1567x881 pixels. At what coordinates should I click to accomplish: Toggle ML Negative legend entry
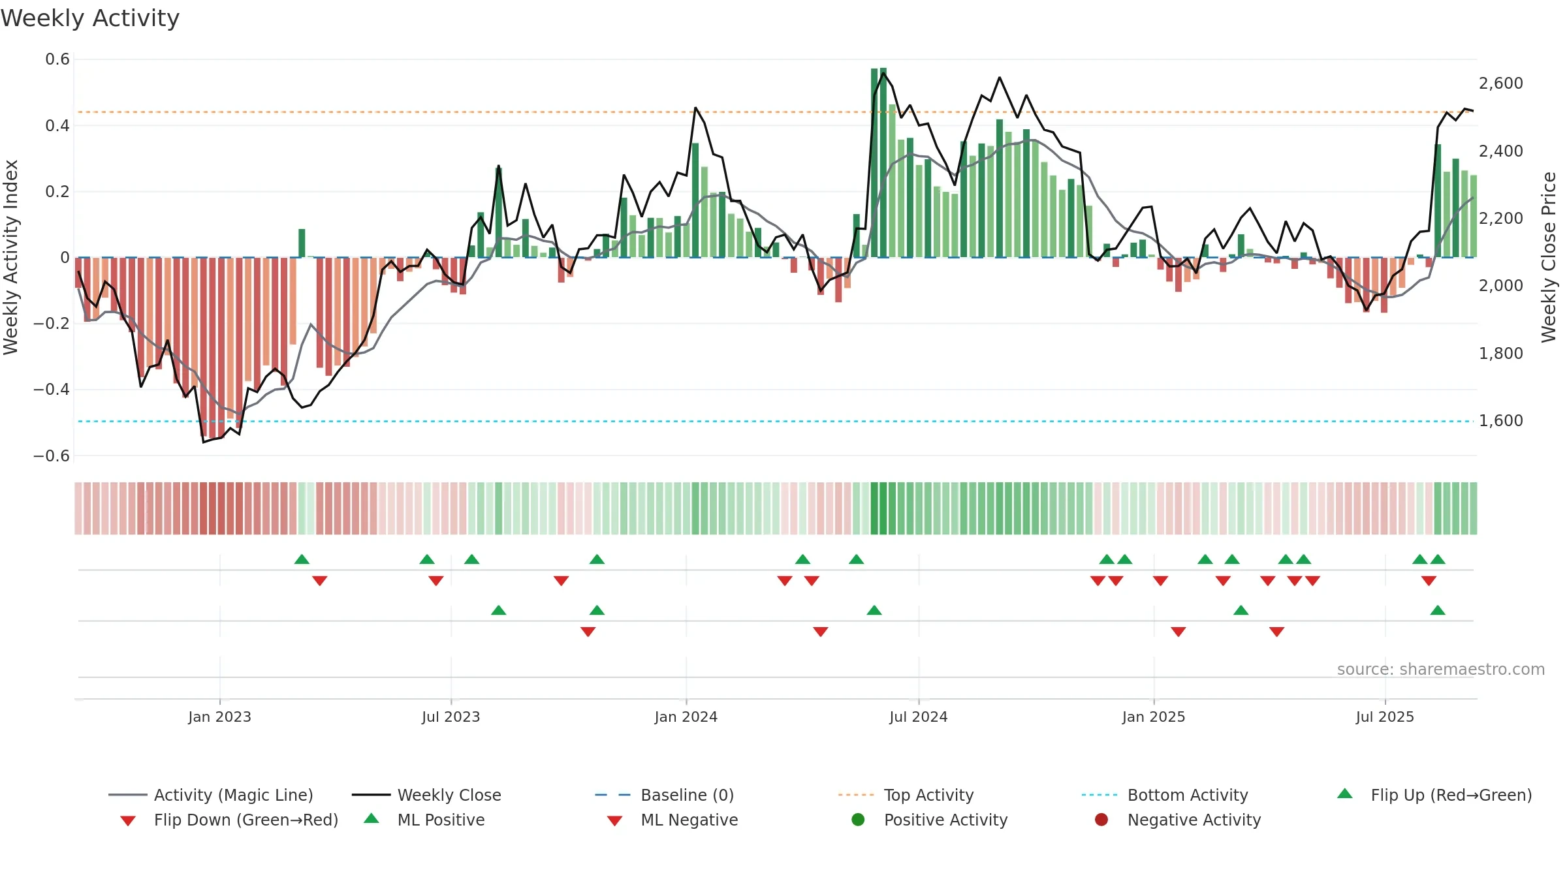pyautogui.click(x=672, y=820)
